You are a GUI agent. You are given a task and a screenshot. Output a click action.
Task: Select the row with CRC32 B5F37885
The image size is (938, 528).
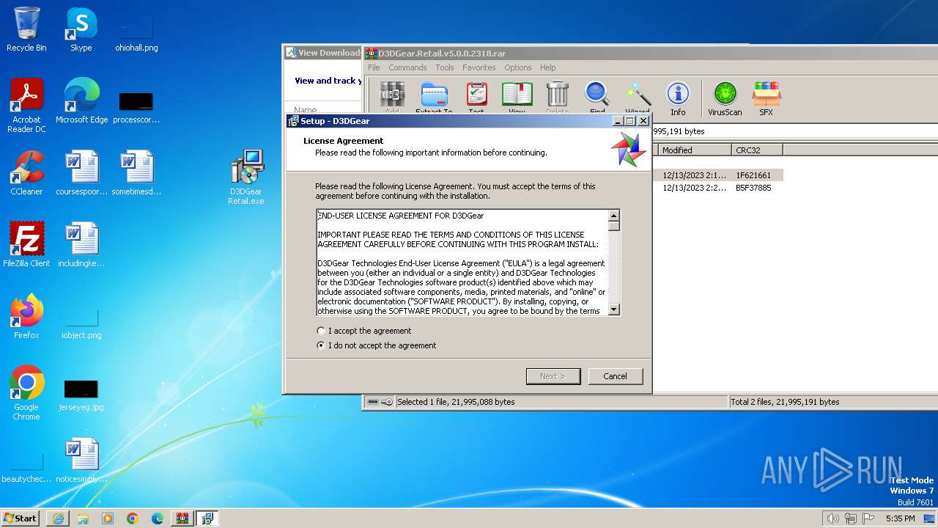717,188
